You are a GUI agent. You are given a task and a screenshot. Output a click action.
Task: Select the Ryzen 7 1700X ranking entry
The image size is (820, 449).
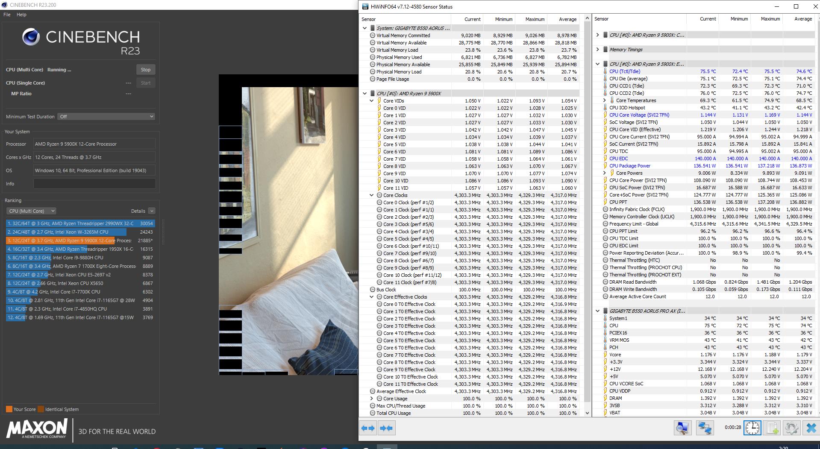tap(80, 266)
